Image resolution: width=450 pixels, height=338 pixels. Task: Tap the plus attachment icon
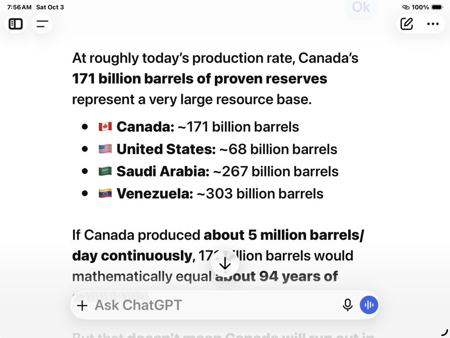82,305
